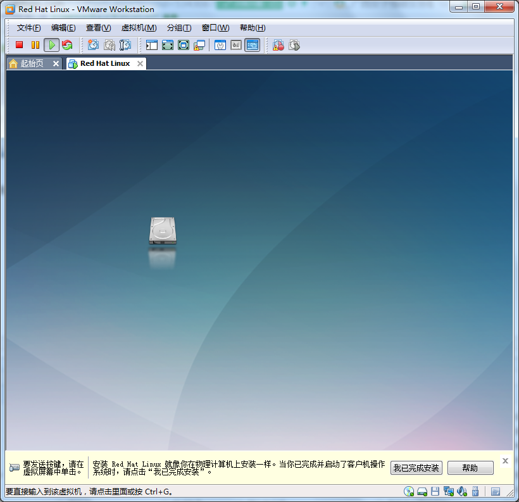Open the snapshot manager wrench-clock icon
Screen dimensions: 519x502
(125, 45)
